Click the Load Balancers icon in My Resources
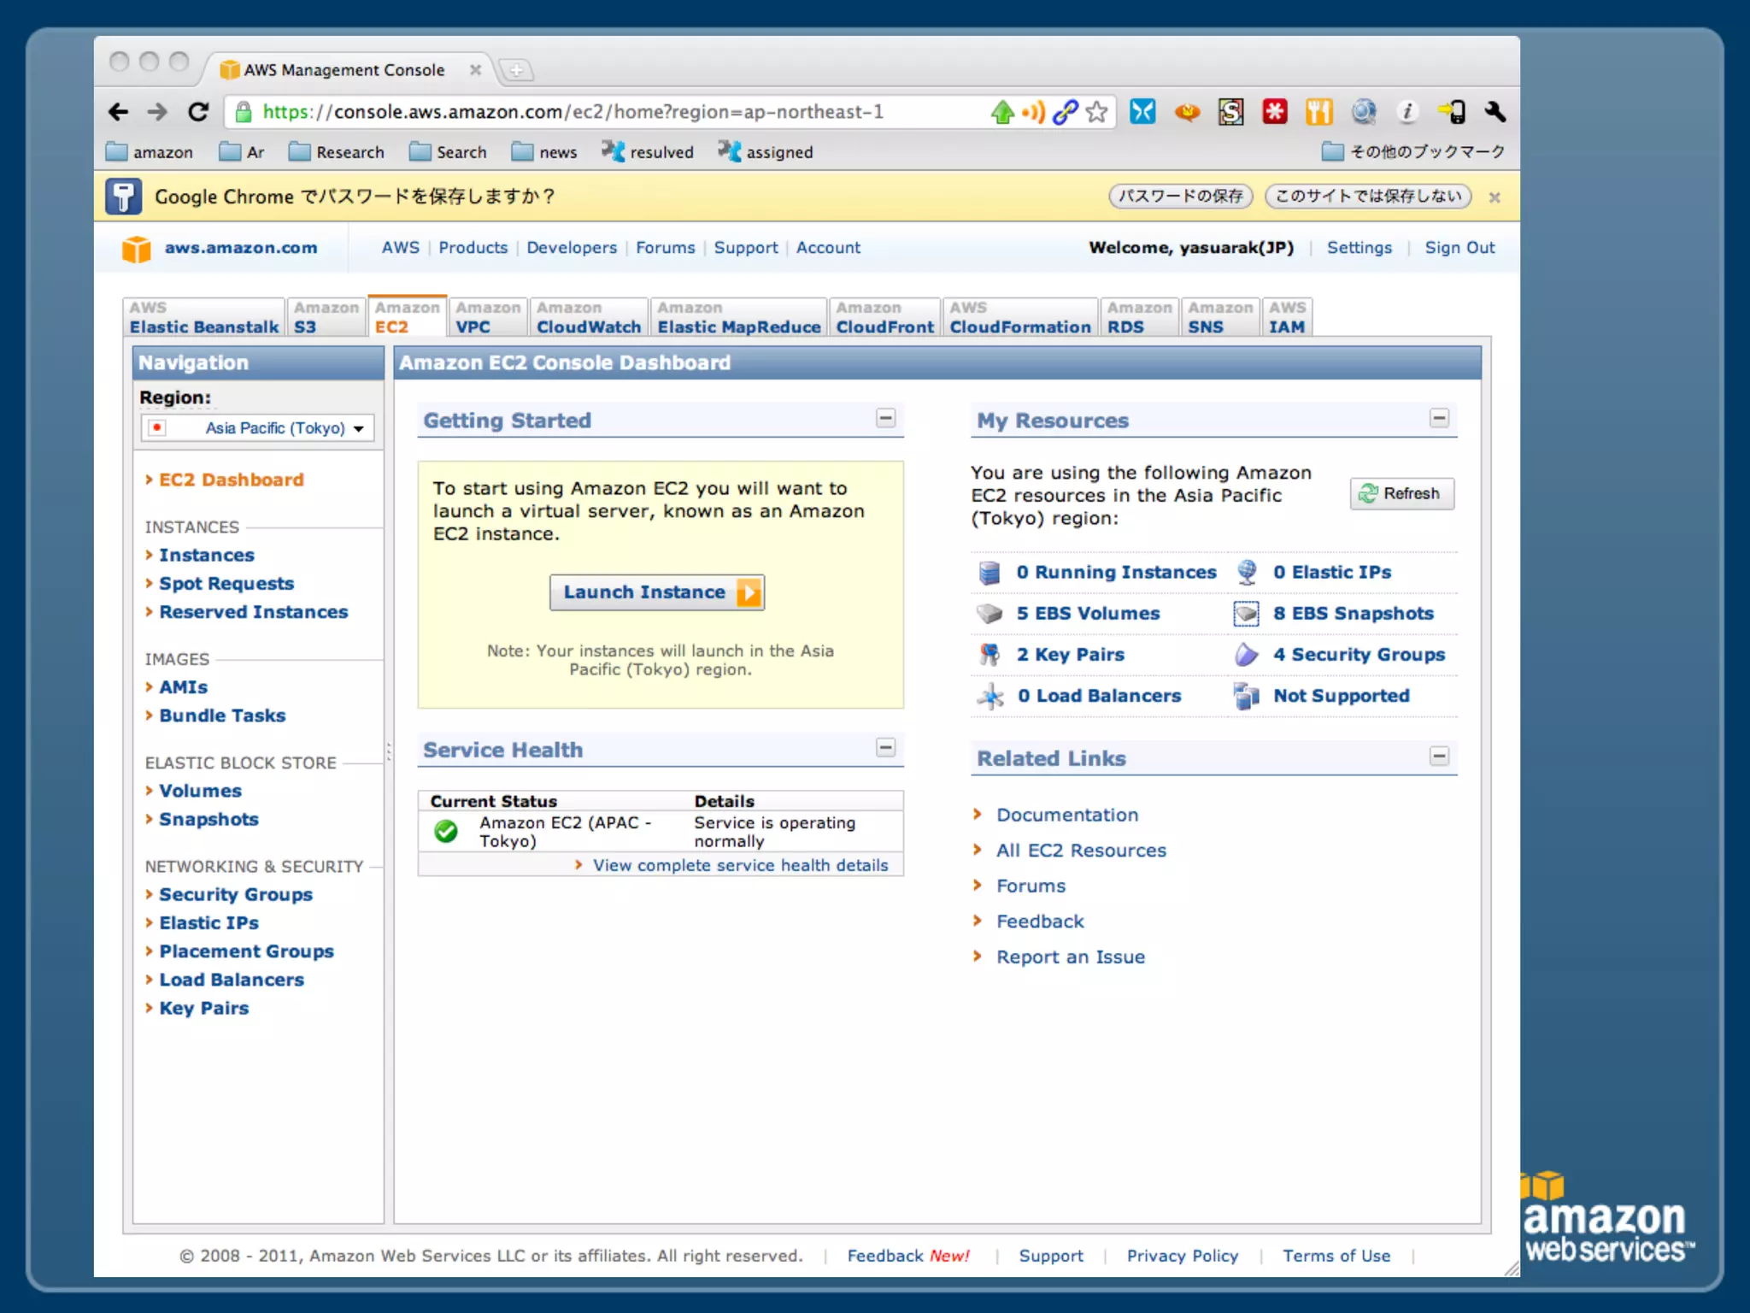This screenshot has width=1750, height=1313. (990, 696)
